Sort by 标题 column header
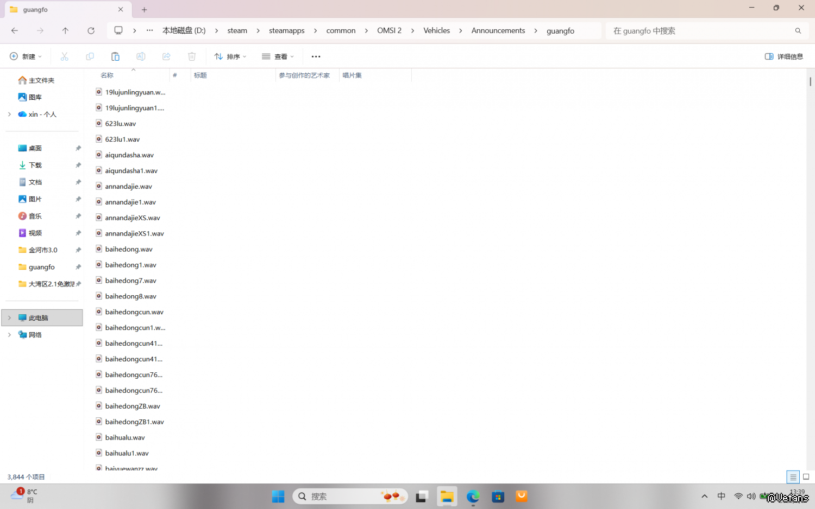This screenshot has width=815, height=509. click(x=200, y=75)
